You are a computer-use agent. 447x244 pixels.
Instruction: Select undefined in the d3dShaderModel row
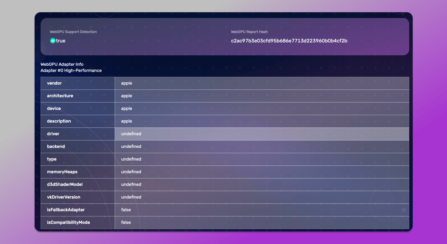[131, 184]
